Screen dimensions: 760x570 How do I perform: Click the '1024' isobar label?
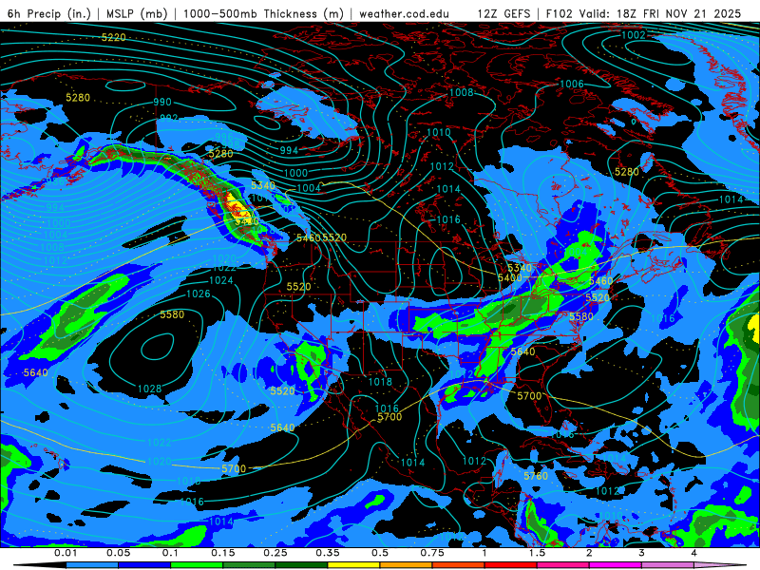coord(221,280)
